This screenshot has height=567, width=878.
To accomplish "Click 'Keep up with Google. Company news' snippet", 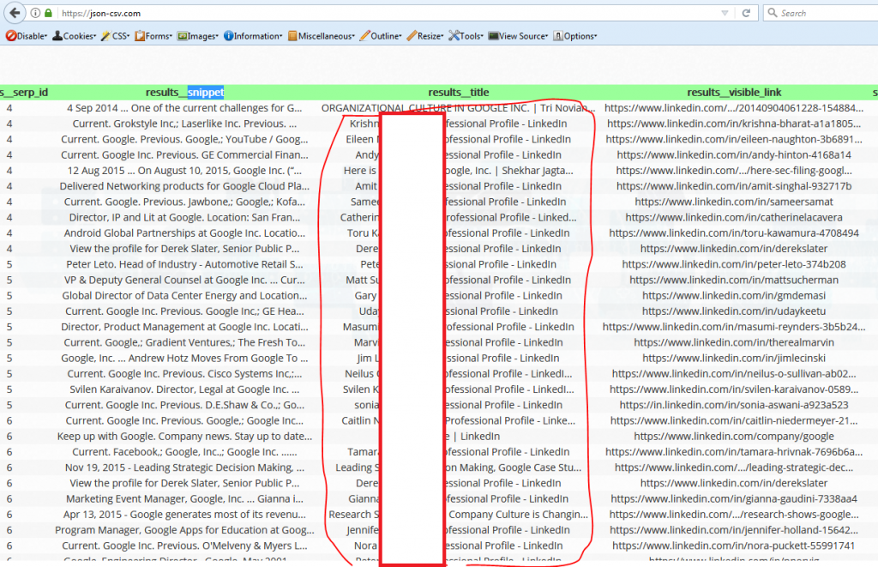I will point(185,437).
